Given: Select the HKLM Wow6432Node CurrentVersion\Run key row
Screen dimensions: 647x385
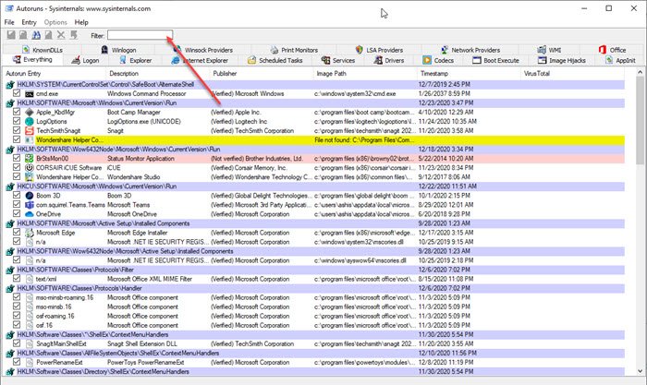Looking at the screenshot, I should (313, 150).
